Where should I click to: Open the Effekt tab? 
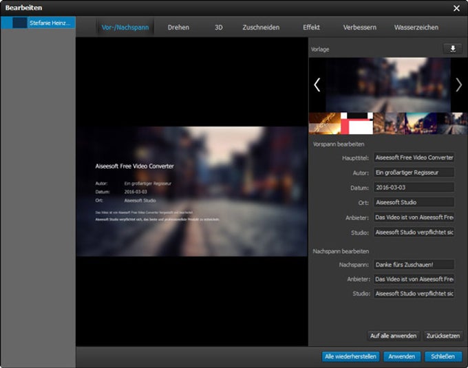(x=311, y=28)
